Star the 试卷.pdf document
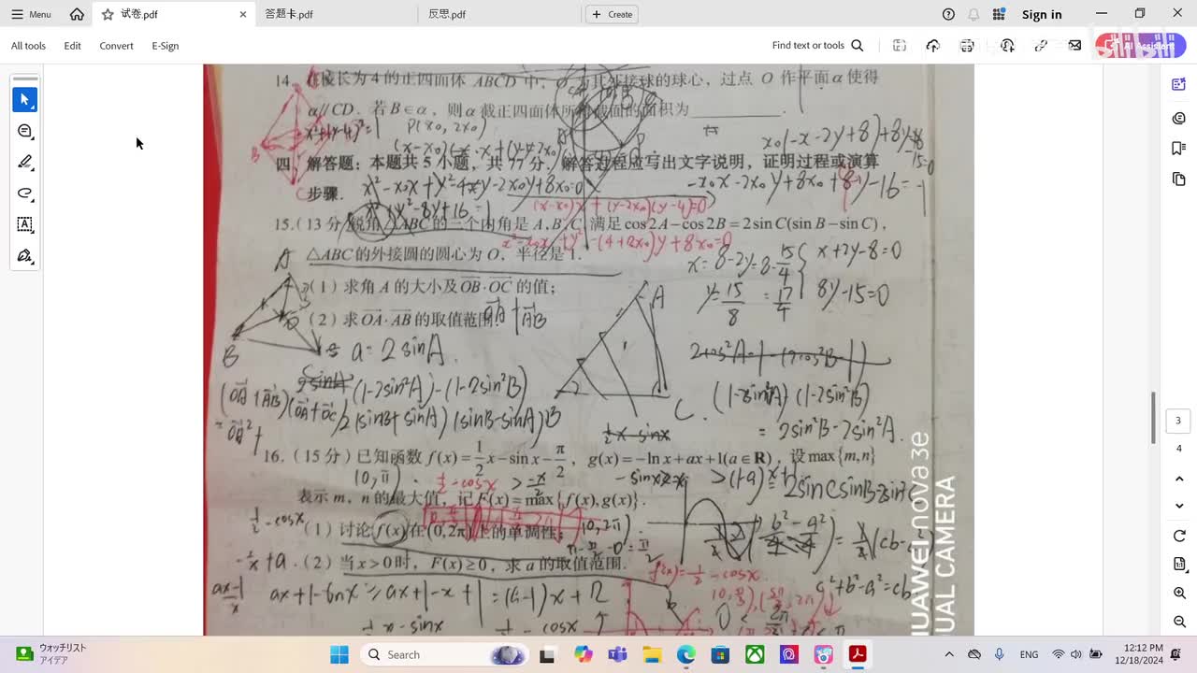The height and width of the screenshot is (673, 1197). pyautogui.click(x=108, y=14)
